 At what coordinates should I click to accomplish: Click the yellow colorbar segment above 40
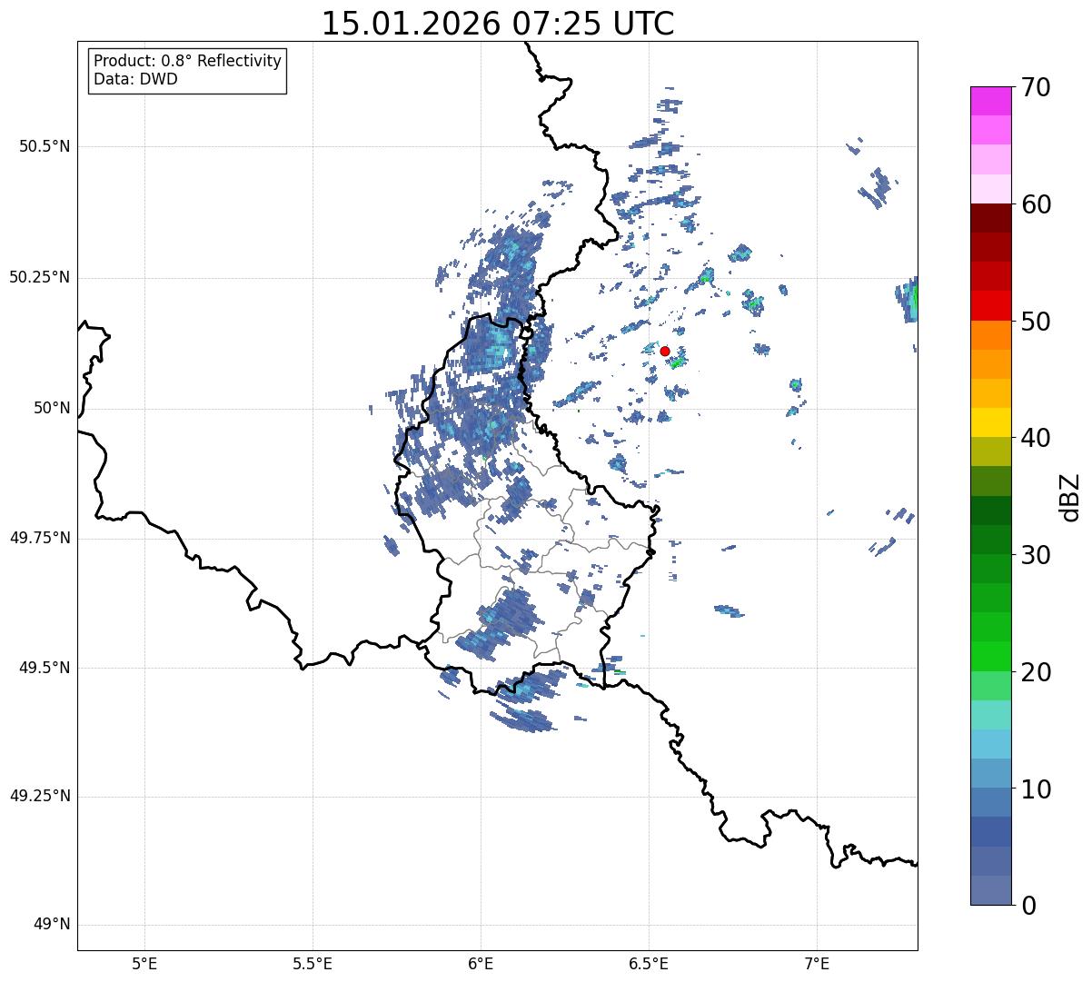[x=990, y=422]
